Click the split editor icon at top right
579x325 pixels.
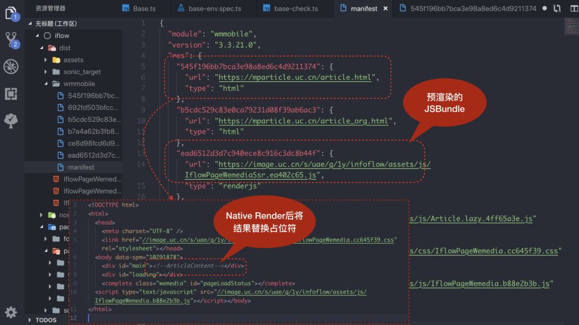[574, 8]
